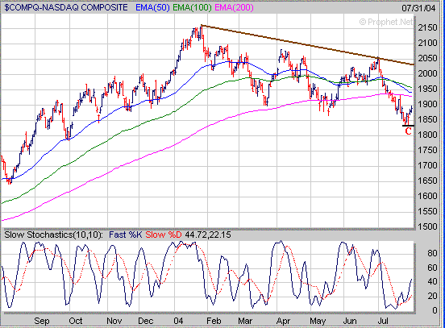
Task: Click the 1600 price axis value
Action: 427,196
